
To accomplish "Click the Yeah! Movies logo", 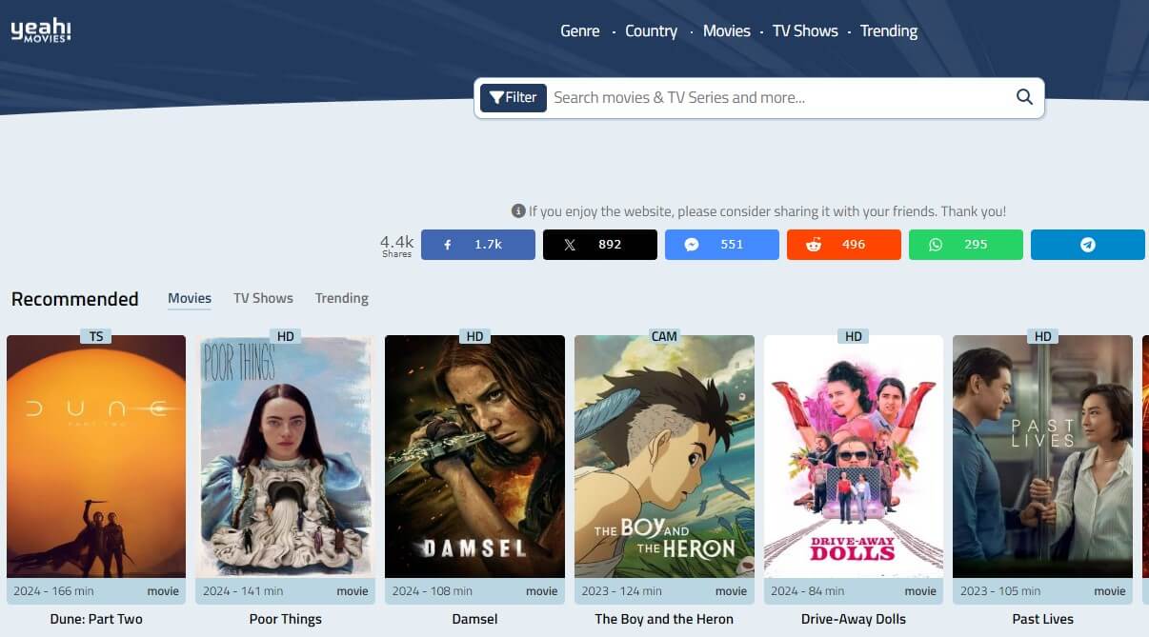I will coord(41,31).
